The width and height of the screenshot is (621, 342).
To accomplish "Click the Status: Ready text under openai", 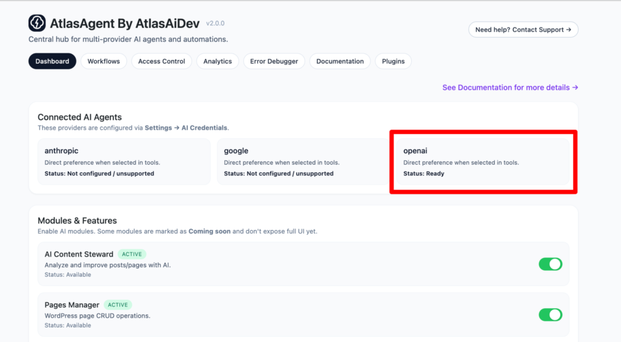I will point(424,174).
